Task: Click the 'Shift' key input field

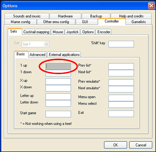Action: [121, 44]
